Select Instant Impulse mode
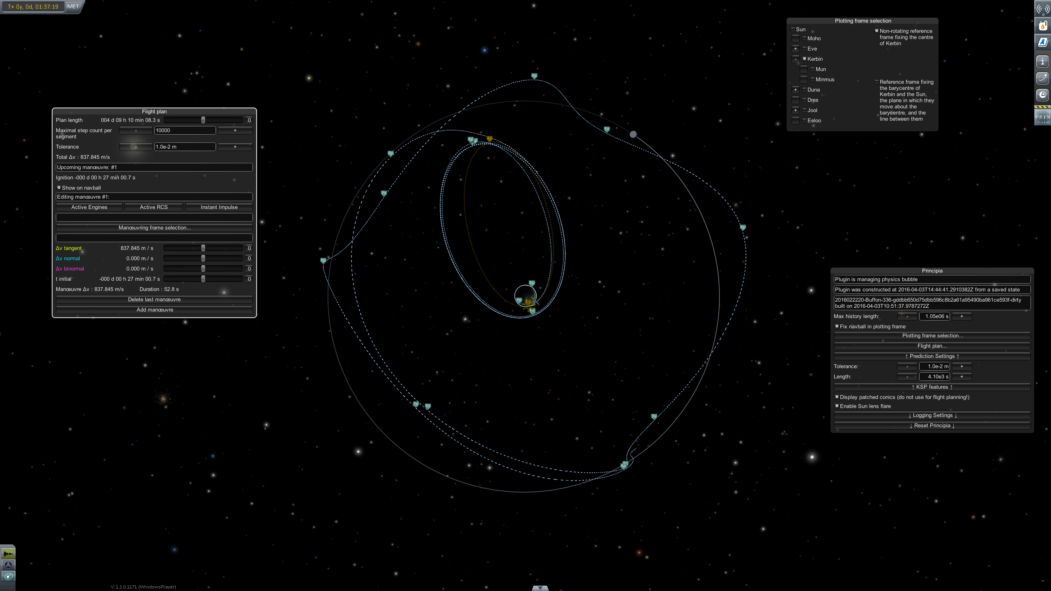Screen dimensions: 1051x591 219,207
